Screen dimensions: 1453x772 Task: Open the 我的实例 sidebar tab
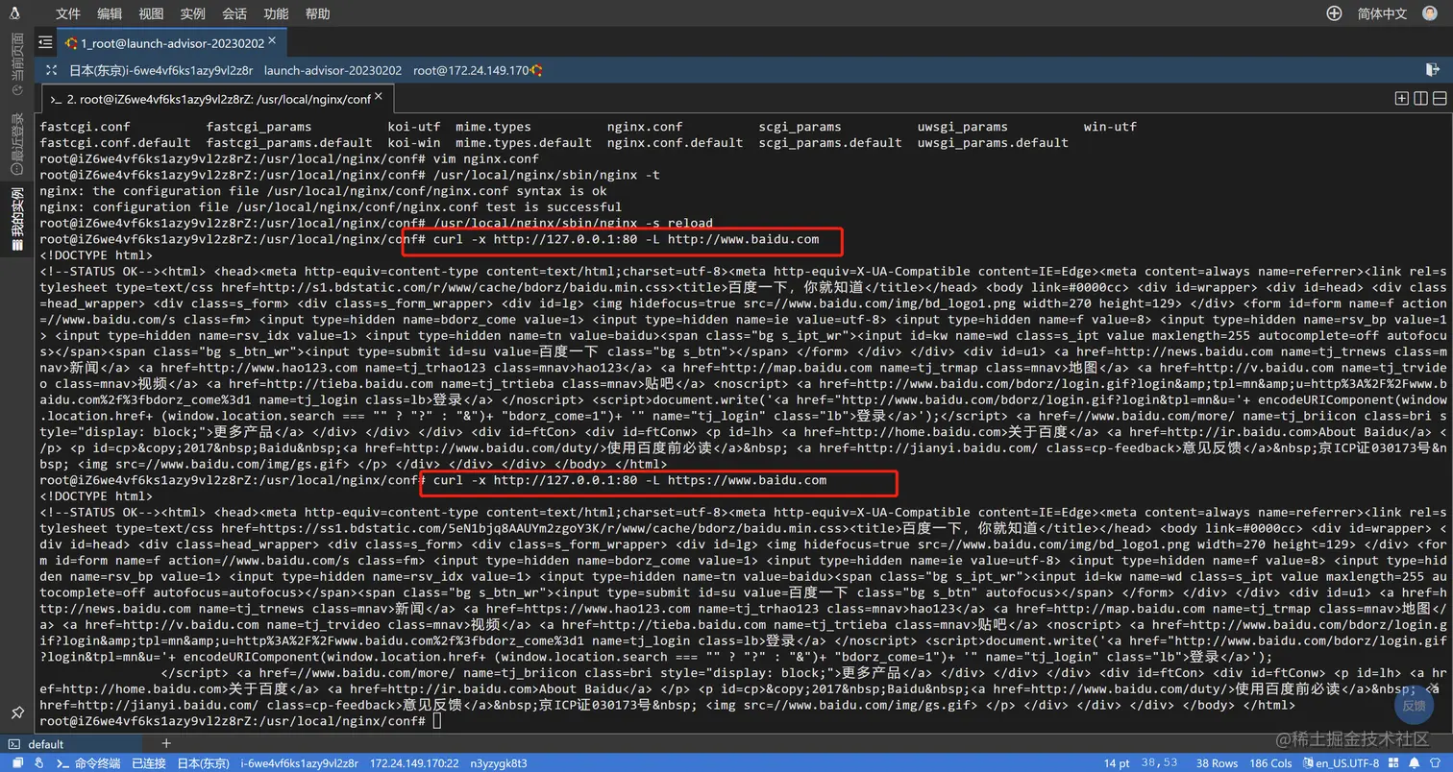(17, 219)
